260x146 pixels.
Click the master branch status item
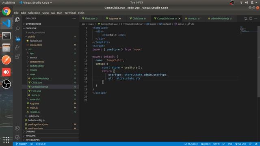(22, 144)
